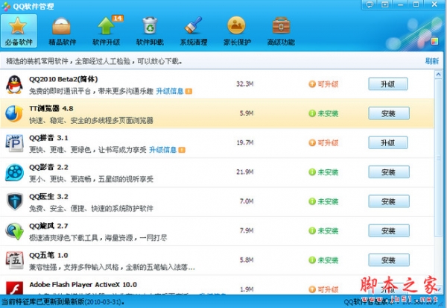Select the 家长保护 tab
This screenshot has height=308, width=447.
(x=237, y=31)
